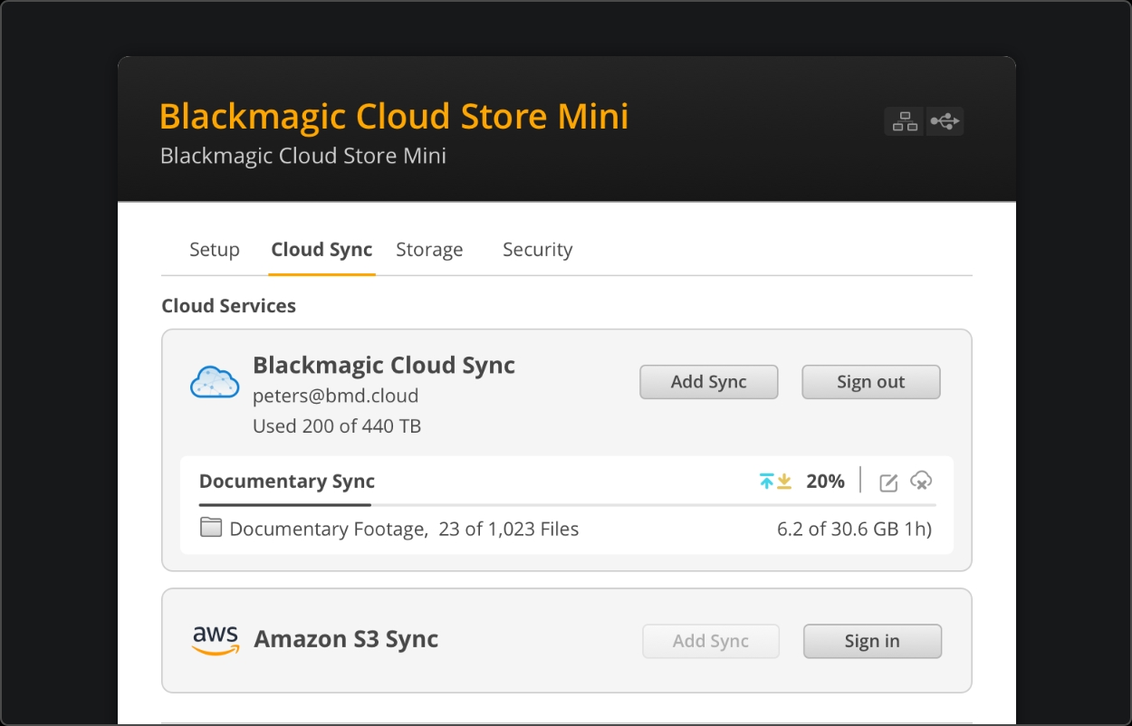1132x726 pixels.
Task: Remove Documentary Sync using cloud-x icon
Action: [921, 482]
